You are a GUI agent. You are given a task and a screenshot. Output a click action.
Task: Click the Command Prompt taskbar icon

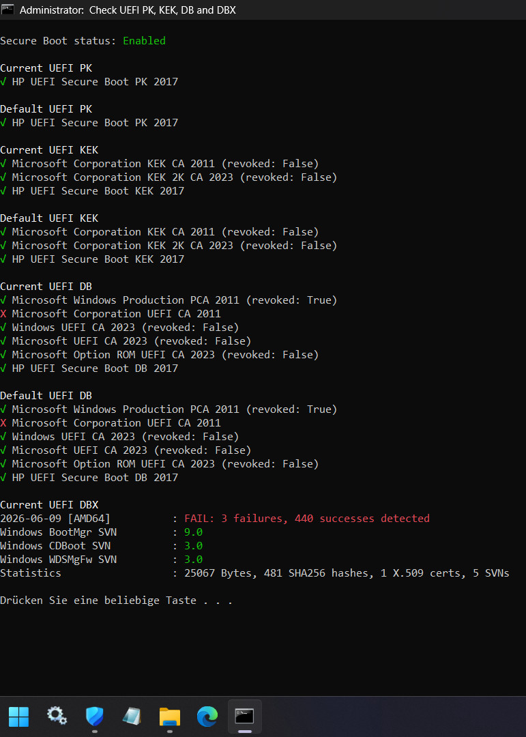click(244, 717)
